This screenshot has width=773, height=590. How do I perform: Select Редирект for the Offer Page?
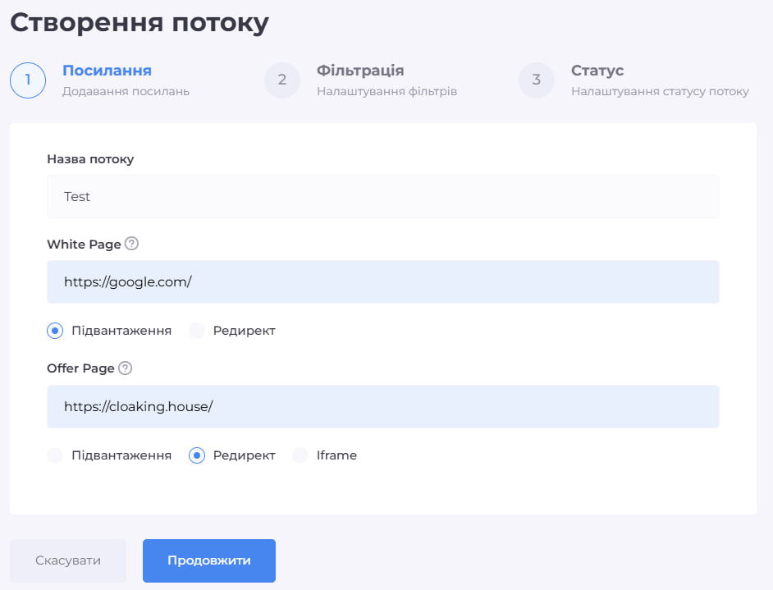(x=197, y=455)
